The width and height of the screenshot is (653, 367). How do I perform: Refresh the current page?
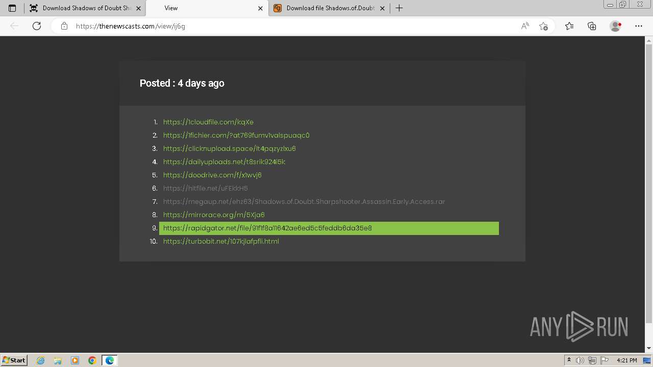(37, 26)
